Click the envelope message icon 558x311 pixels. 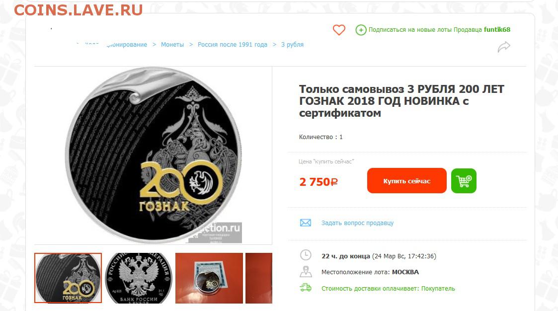[x=305, y=223]
